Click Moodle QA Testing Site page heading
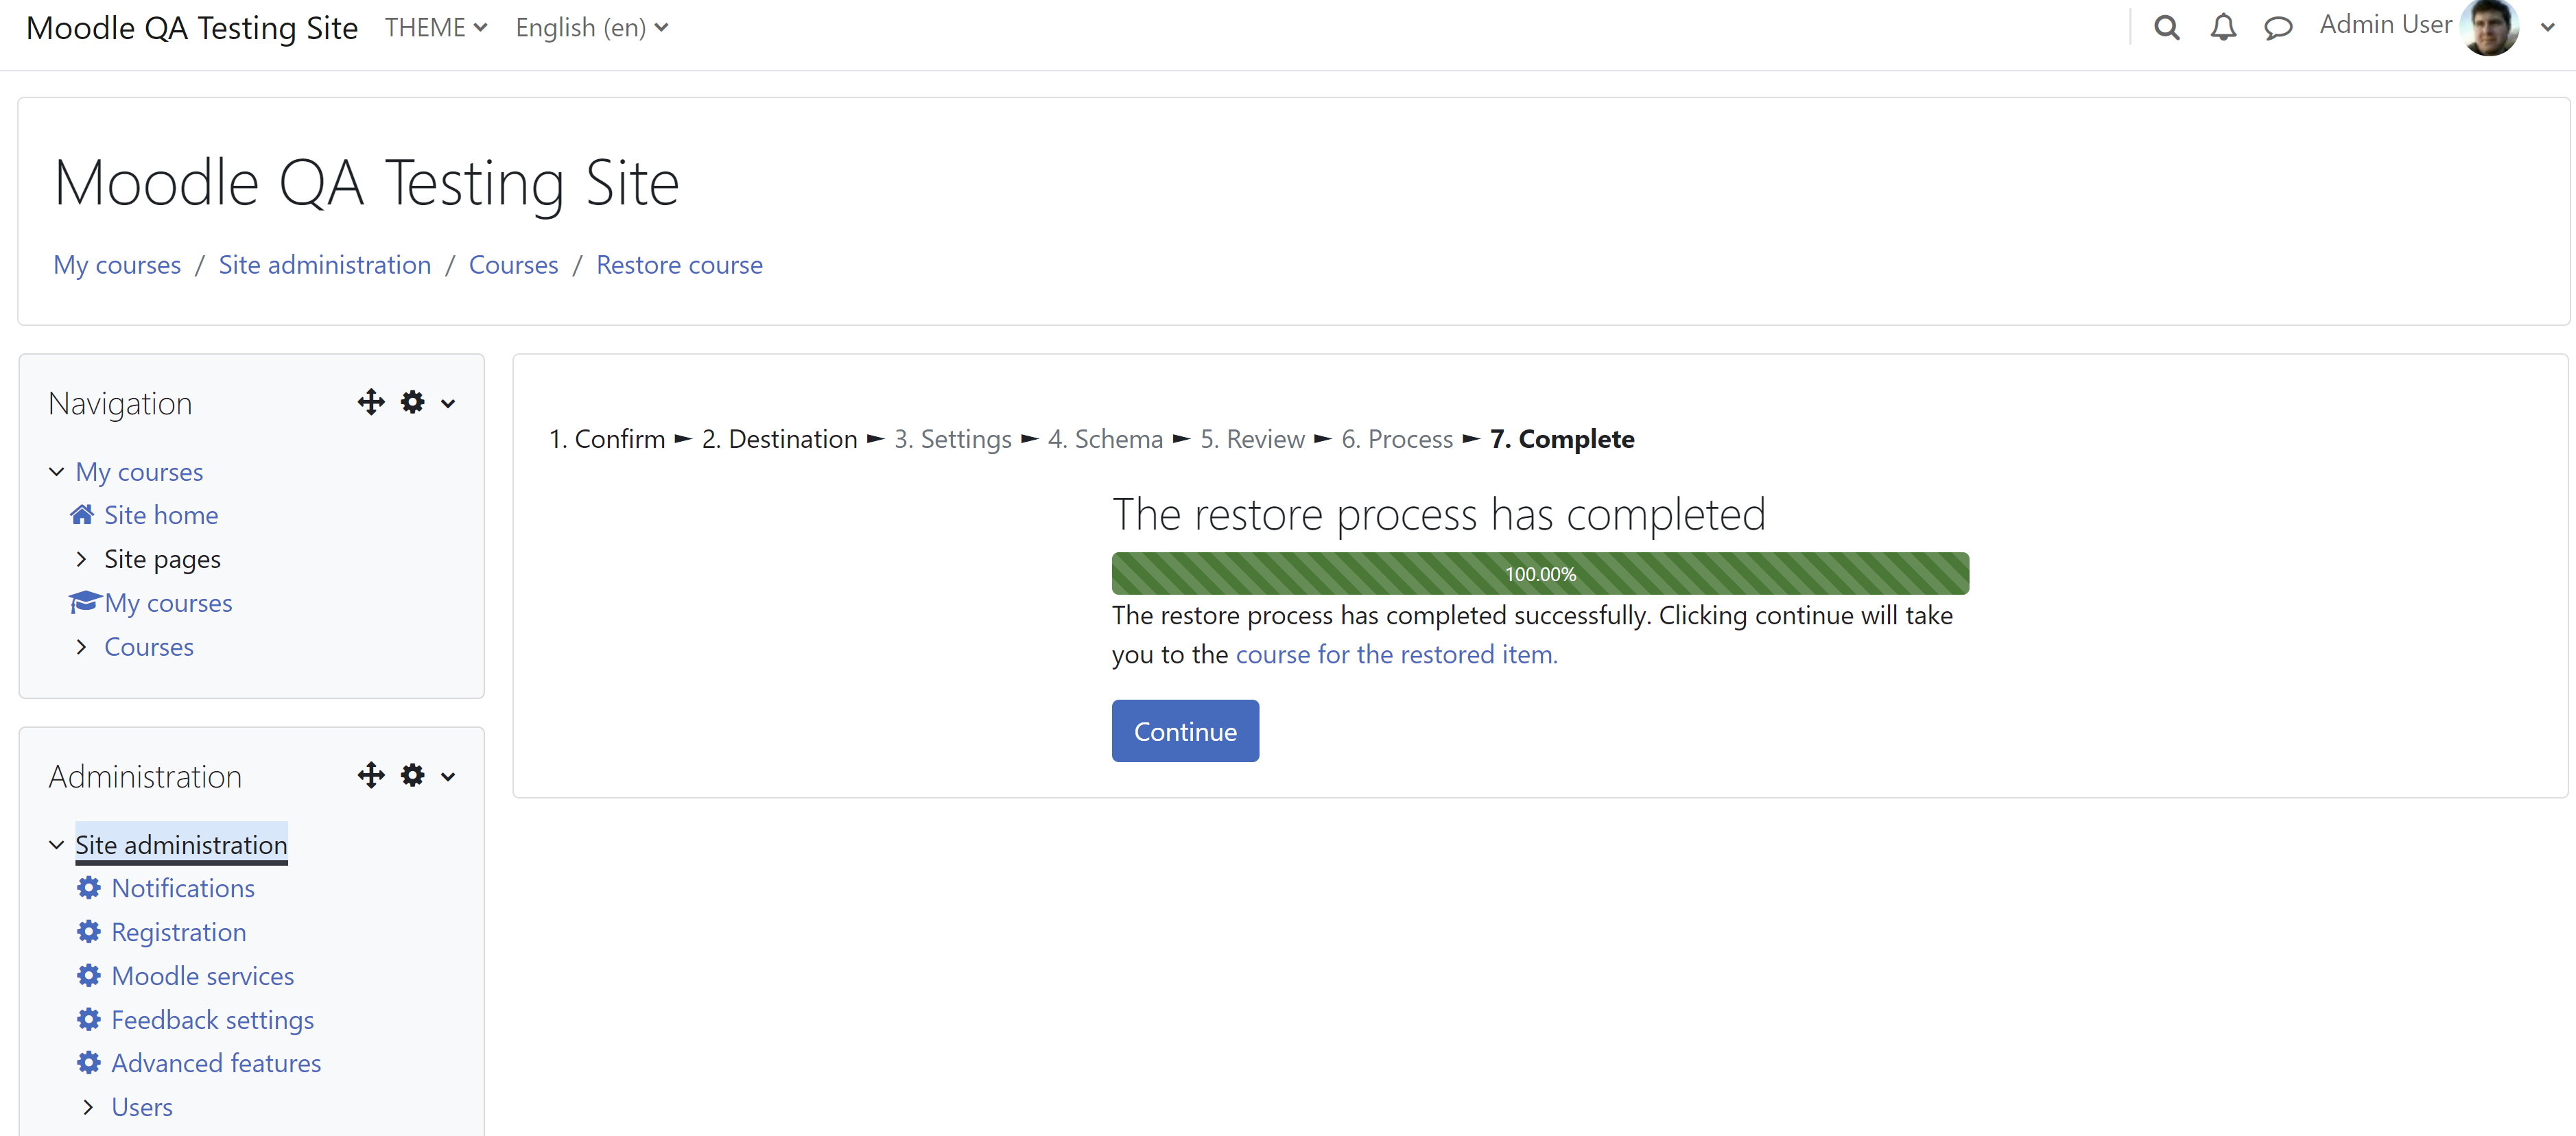 pyautogui.click(x=366, y=183)
